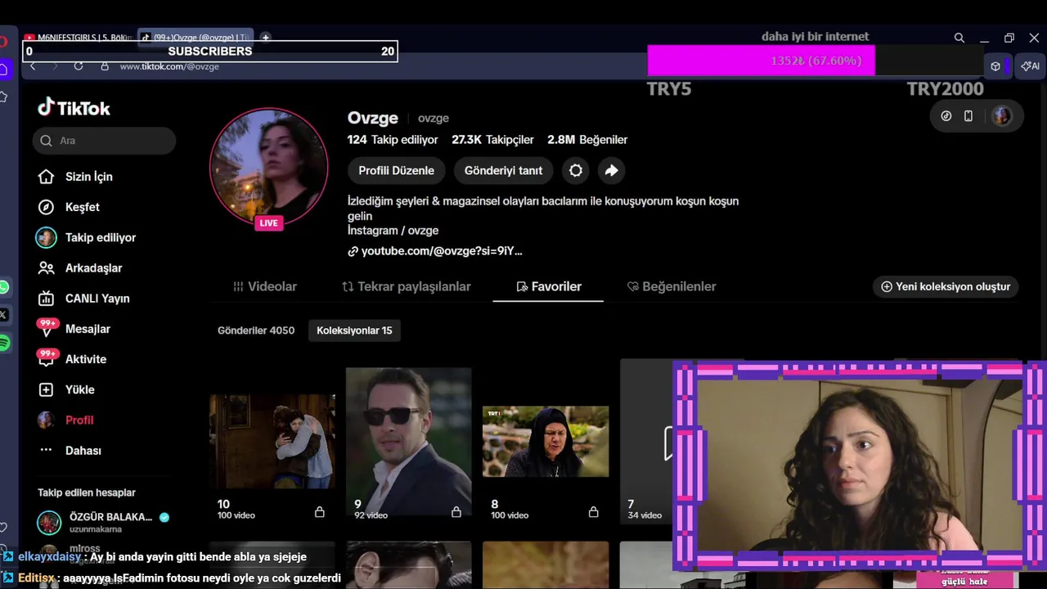Click the cube extensions icon

[995, 66]
